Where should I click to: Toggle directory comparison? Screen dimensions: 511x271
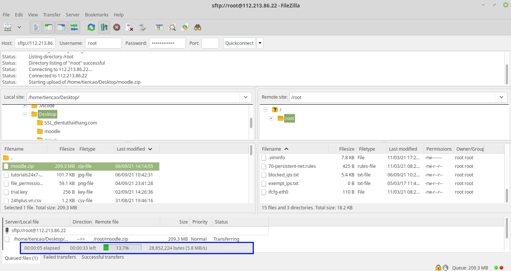point(172,27)
